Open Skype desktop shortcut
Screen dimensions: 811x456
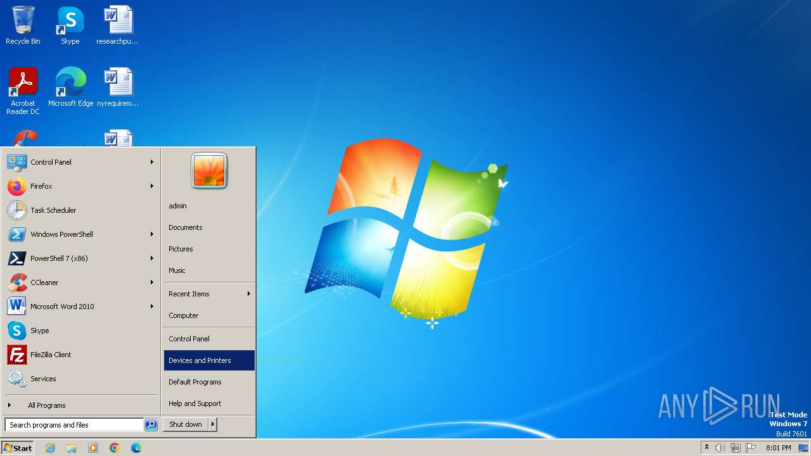(70, 25)
